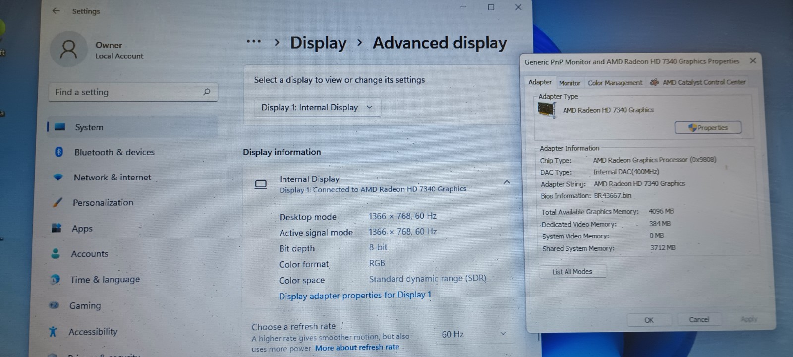Viewport: 793px width, 357px height.
Task: Switch to Color Management tab
Action: 615,83
